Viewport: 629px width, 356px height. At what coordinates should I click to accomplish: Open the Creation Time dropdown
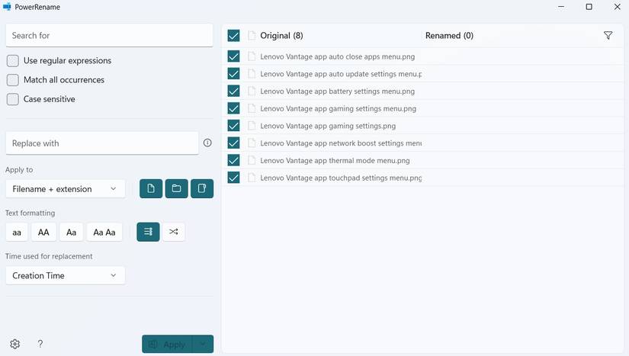click(66, 275)
